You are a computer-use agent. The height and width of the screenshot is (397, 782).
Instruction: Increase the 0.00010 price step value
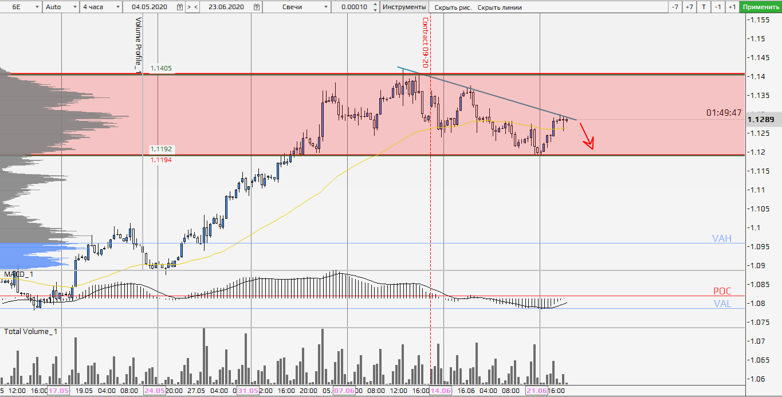coord(375,5)
